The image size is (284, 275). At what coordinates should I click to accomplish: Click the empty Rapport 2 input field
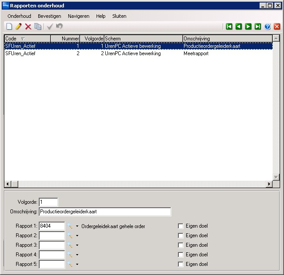pos(52,235)
